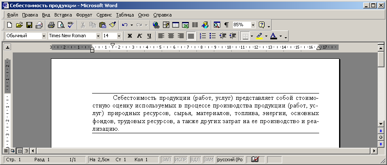The width and height of the screenshot is (387, 165).
Task: Create a new blank document
Action: click(x=9, y=25)
